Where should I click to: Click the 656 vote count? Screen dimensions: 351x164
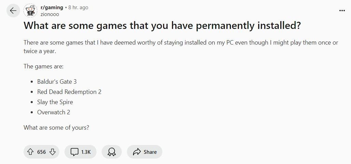(x=41, y=152)
